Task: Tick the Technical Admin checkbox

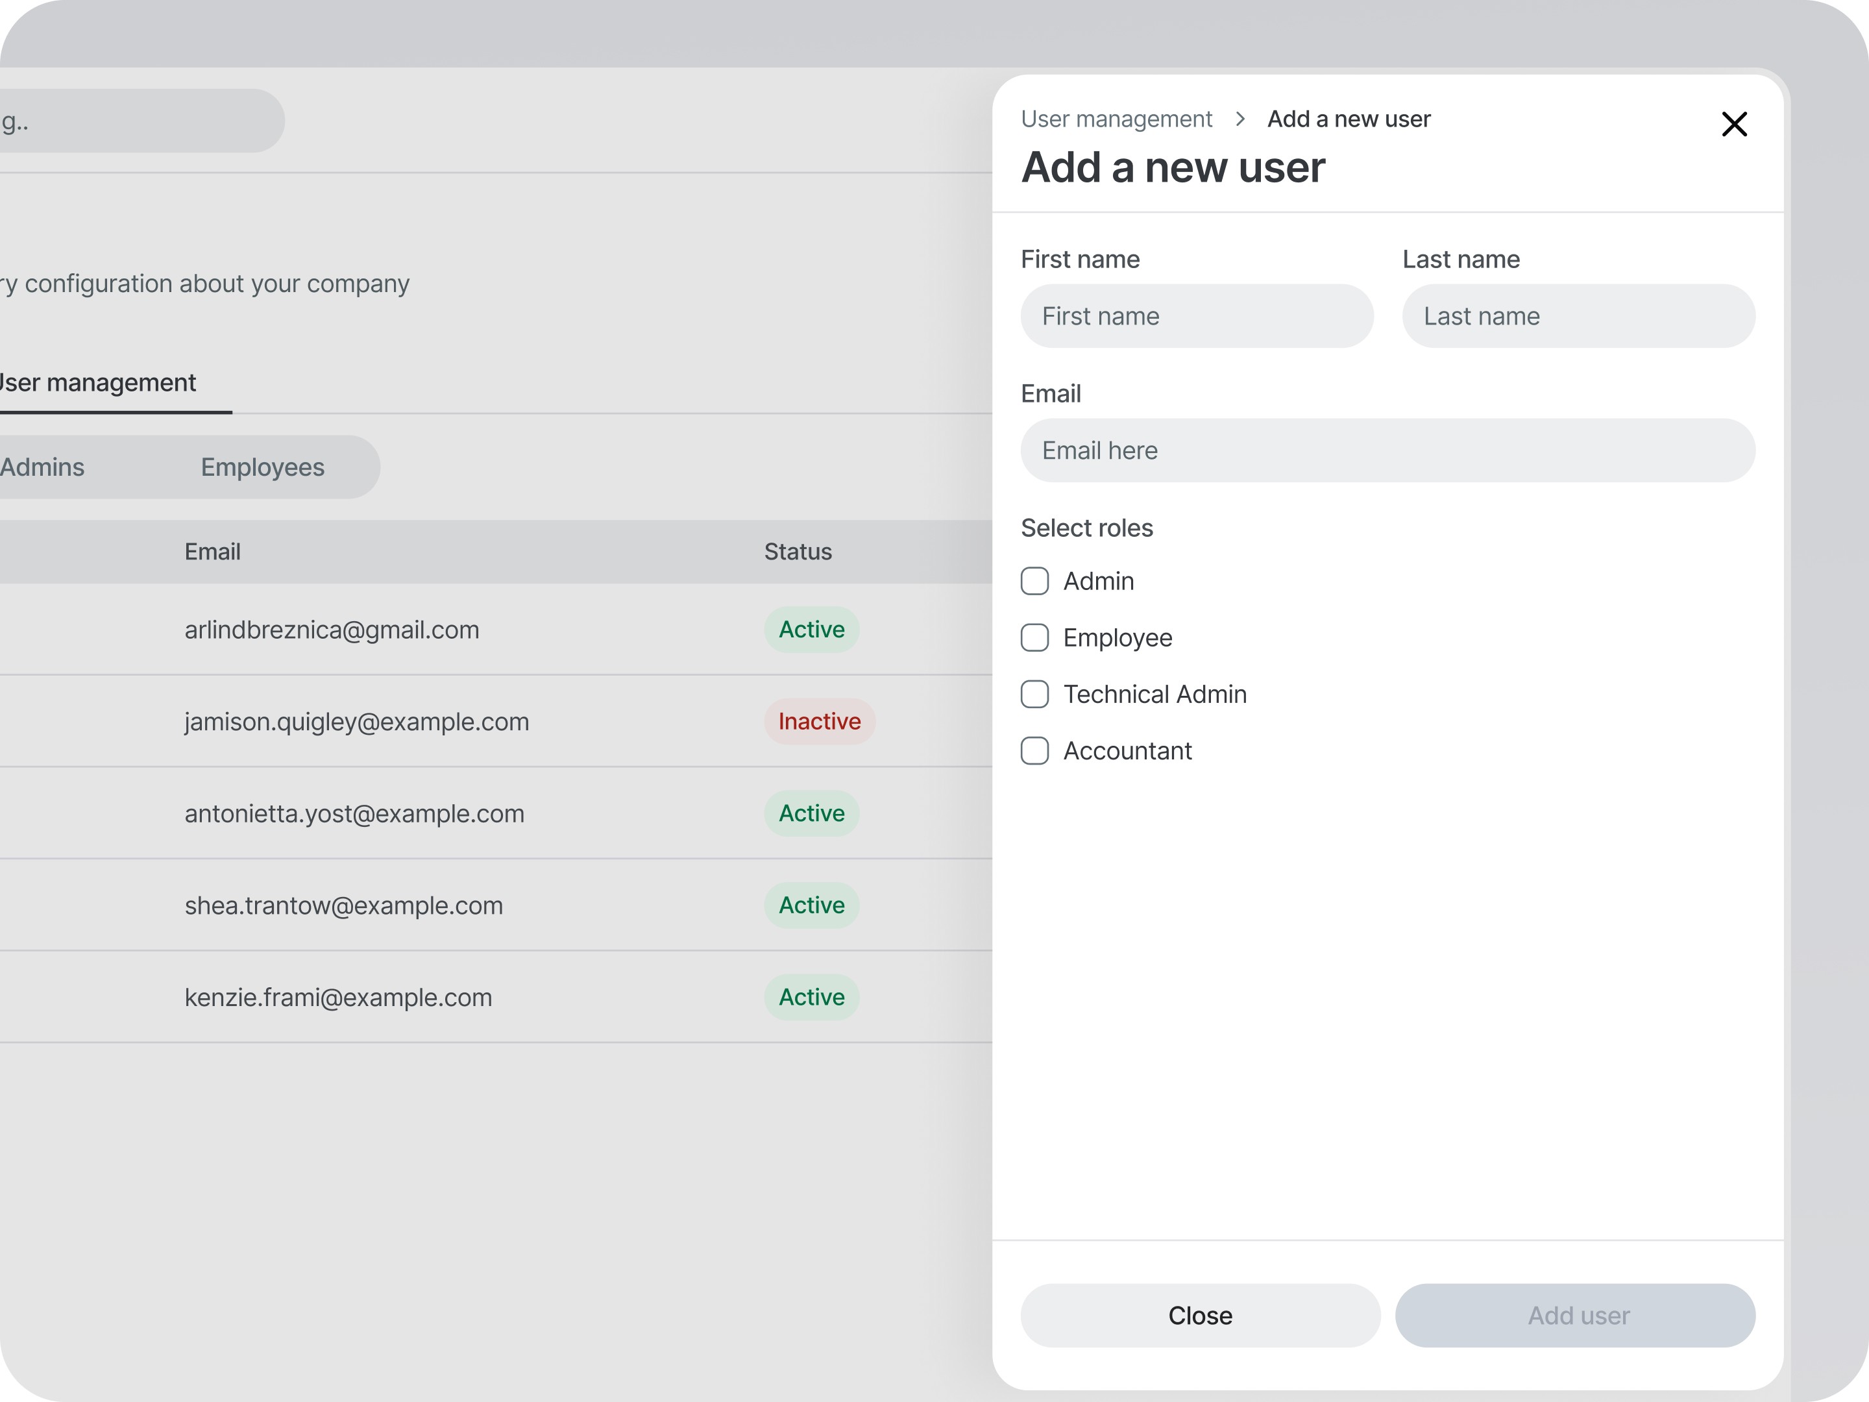Action: (1034, 695)
